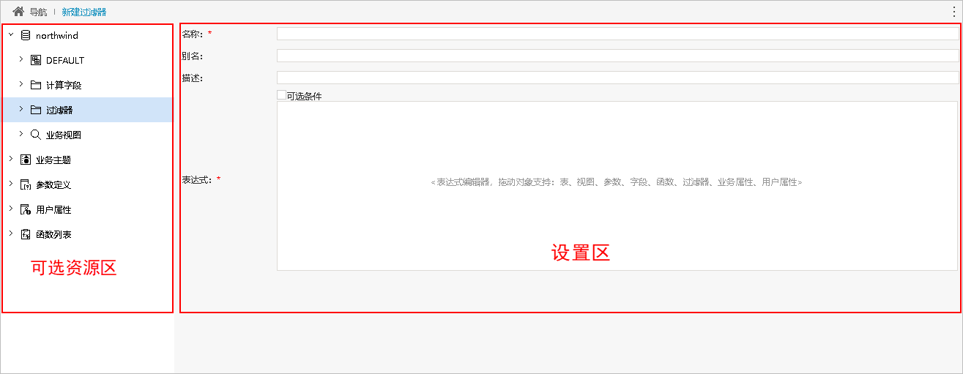This screenshot has width=963, height=374.
Task: Expand the 用户属性 node
Action: pos(10,209)
